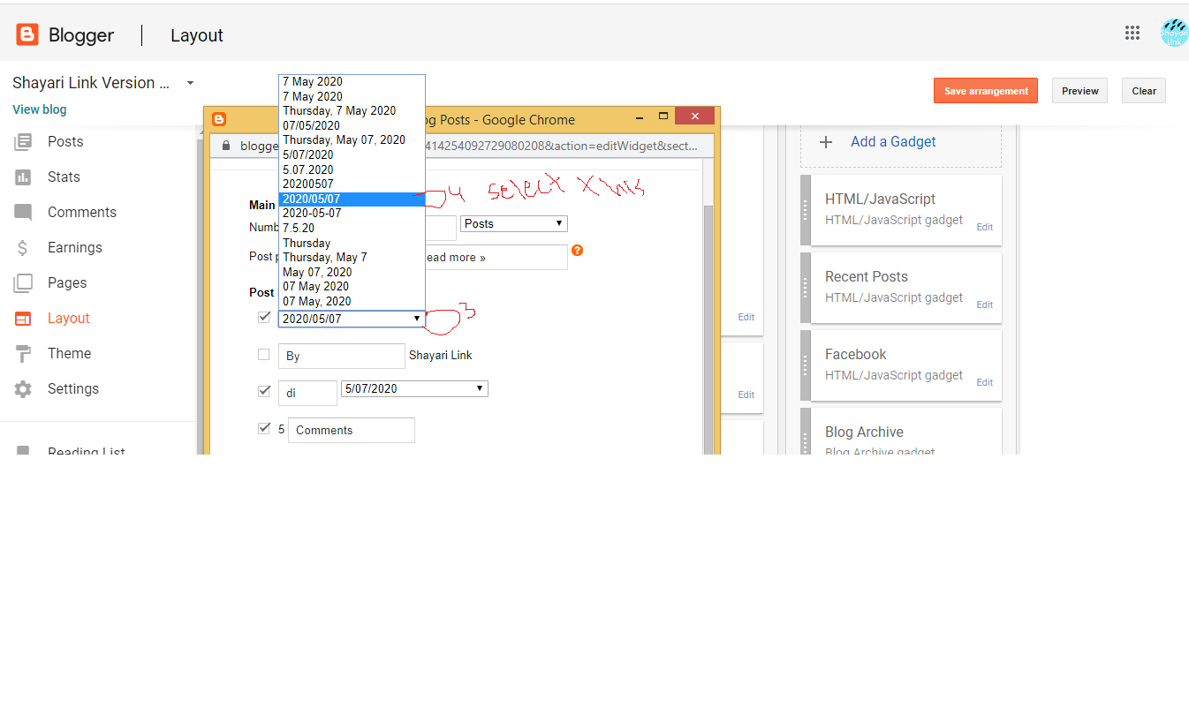Open the Shayari Link account avatar
The width and height of the screenshot is (1189, 722).
(1174, 33)
